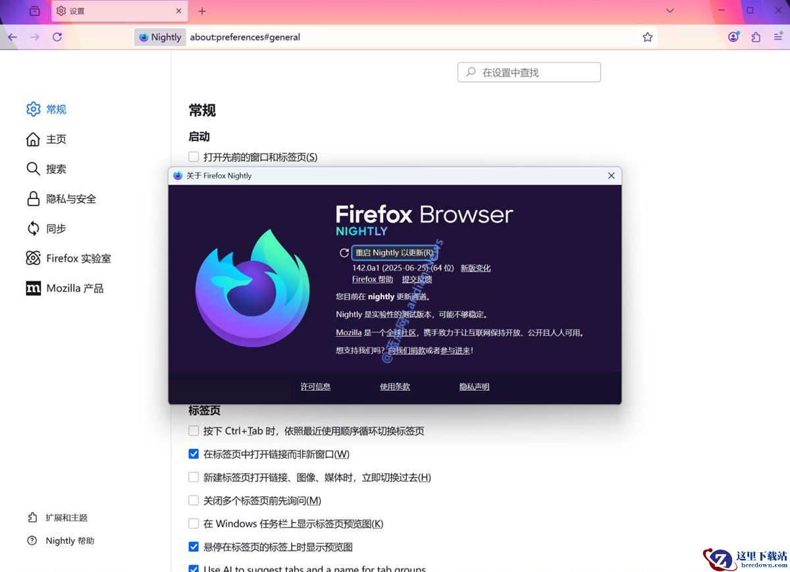Open the Firefox View icon in the tab bar
The image size is (790, 572).
35,11
